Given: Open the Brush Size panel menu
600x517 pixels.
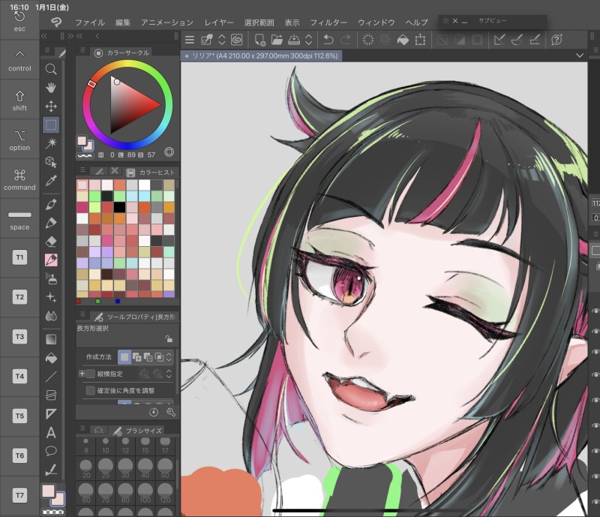Looking at the screenshot, I should point(82,428).
